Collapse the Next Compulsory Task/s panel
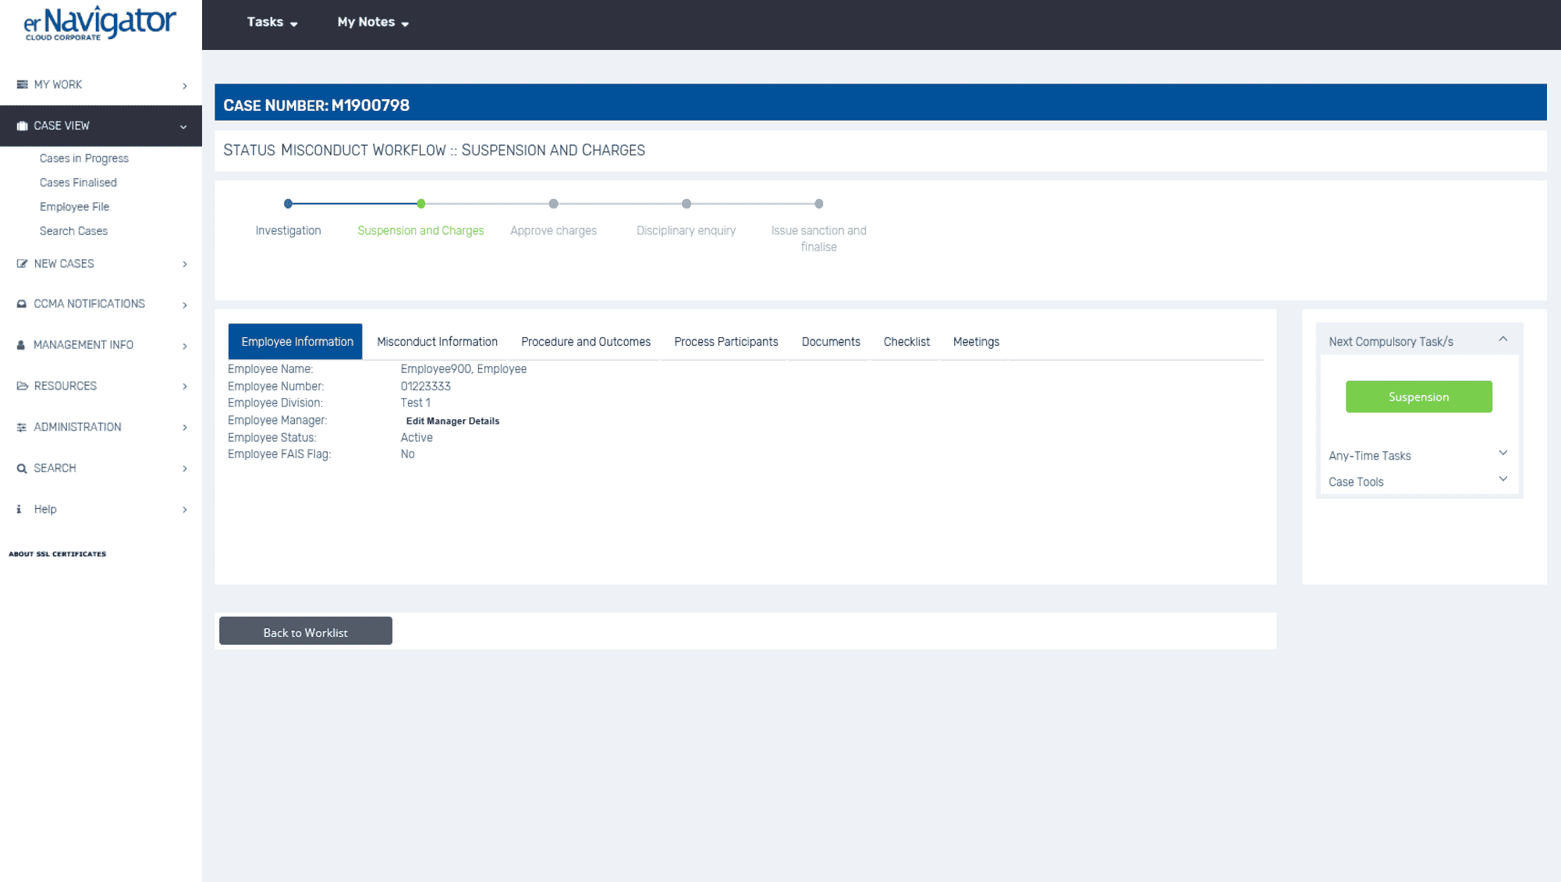 click(x=1503, y=340)
